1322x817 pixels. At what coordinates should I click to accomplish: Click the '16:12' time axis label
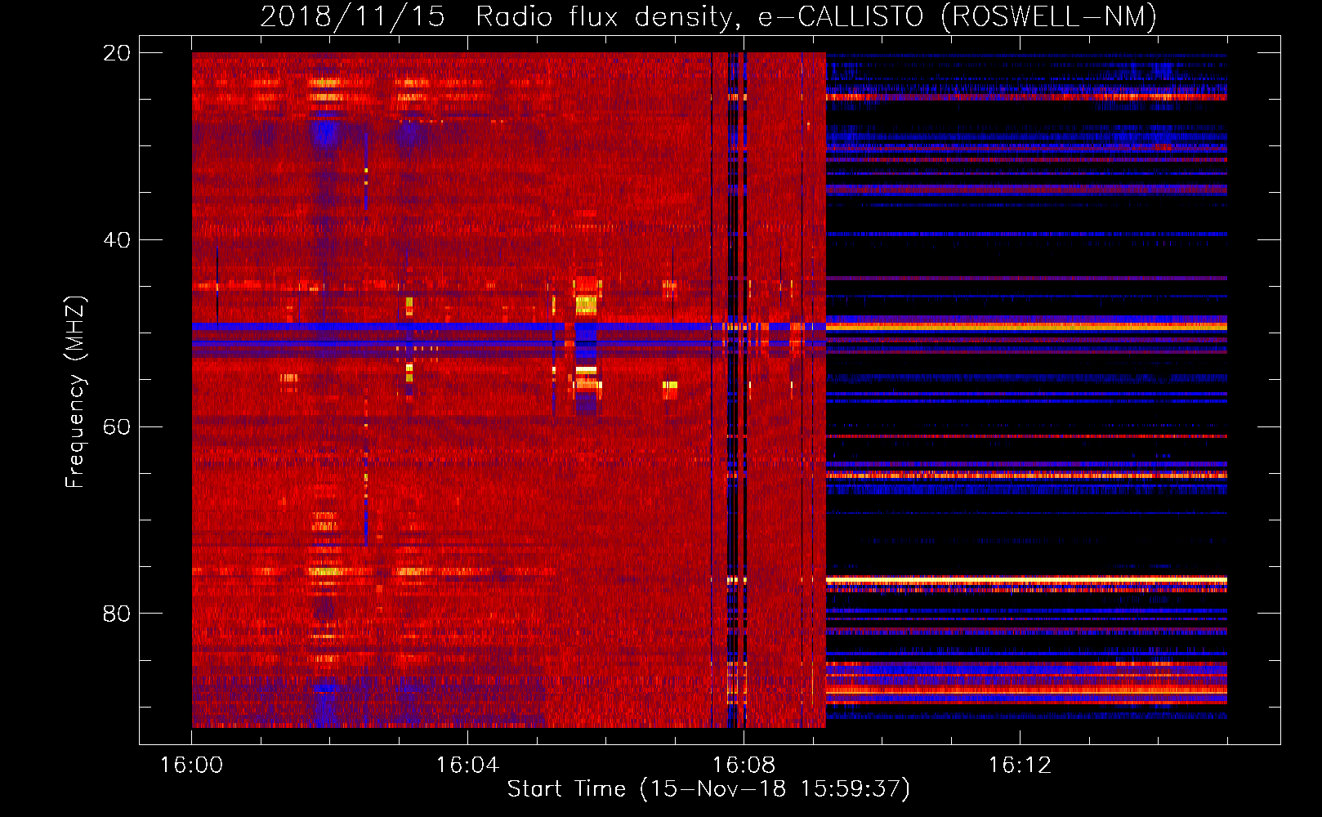click(x=1020, y=766)
